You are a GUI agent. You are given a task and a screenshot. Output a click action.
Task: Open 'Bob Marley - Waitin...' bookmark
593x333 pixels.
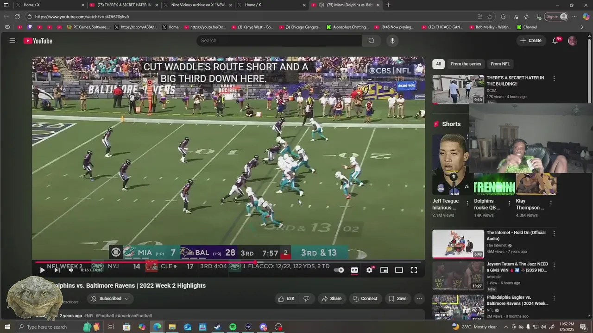coord(490,27)
